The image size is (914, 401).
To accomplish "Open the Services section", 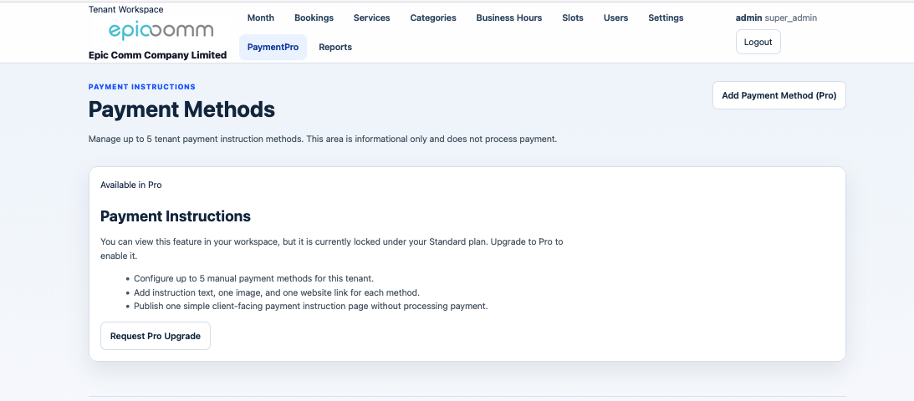I will (x=371, y=18).
